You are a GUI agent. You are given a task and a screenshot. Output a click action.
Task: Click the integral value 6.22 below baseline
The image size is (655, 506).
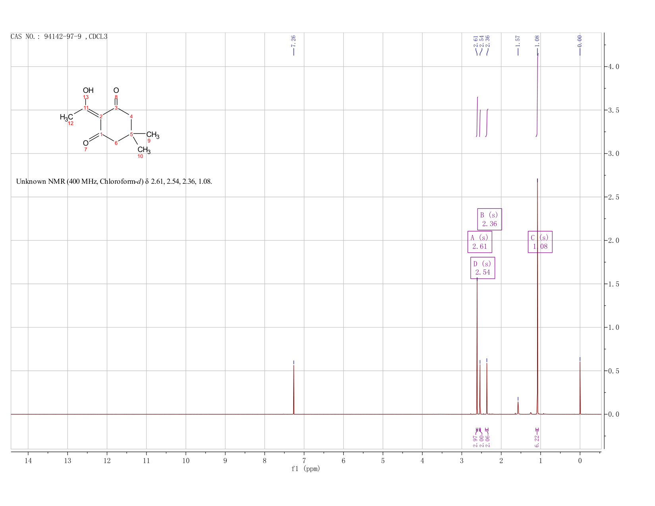click(x=537, y=441)
